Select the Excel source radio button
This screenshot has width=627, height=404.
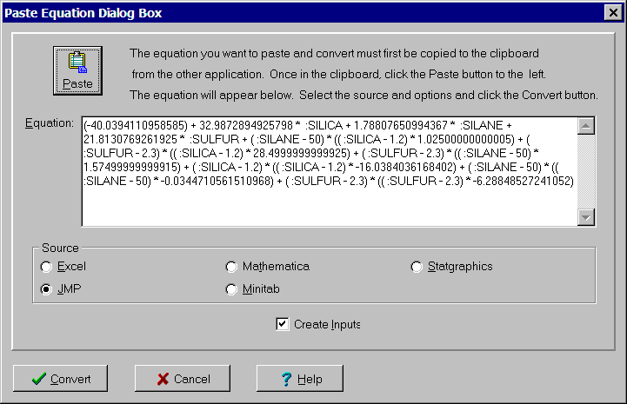47,267
